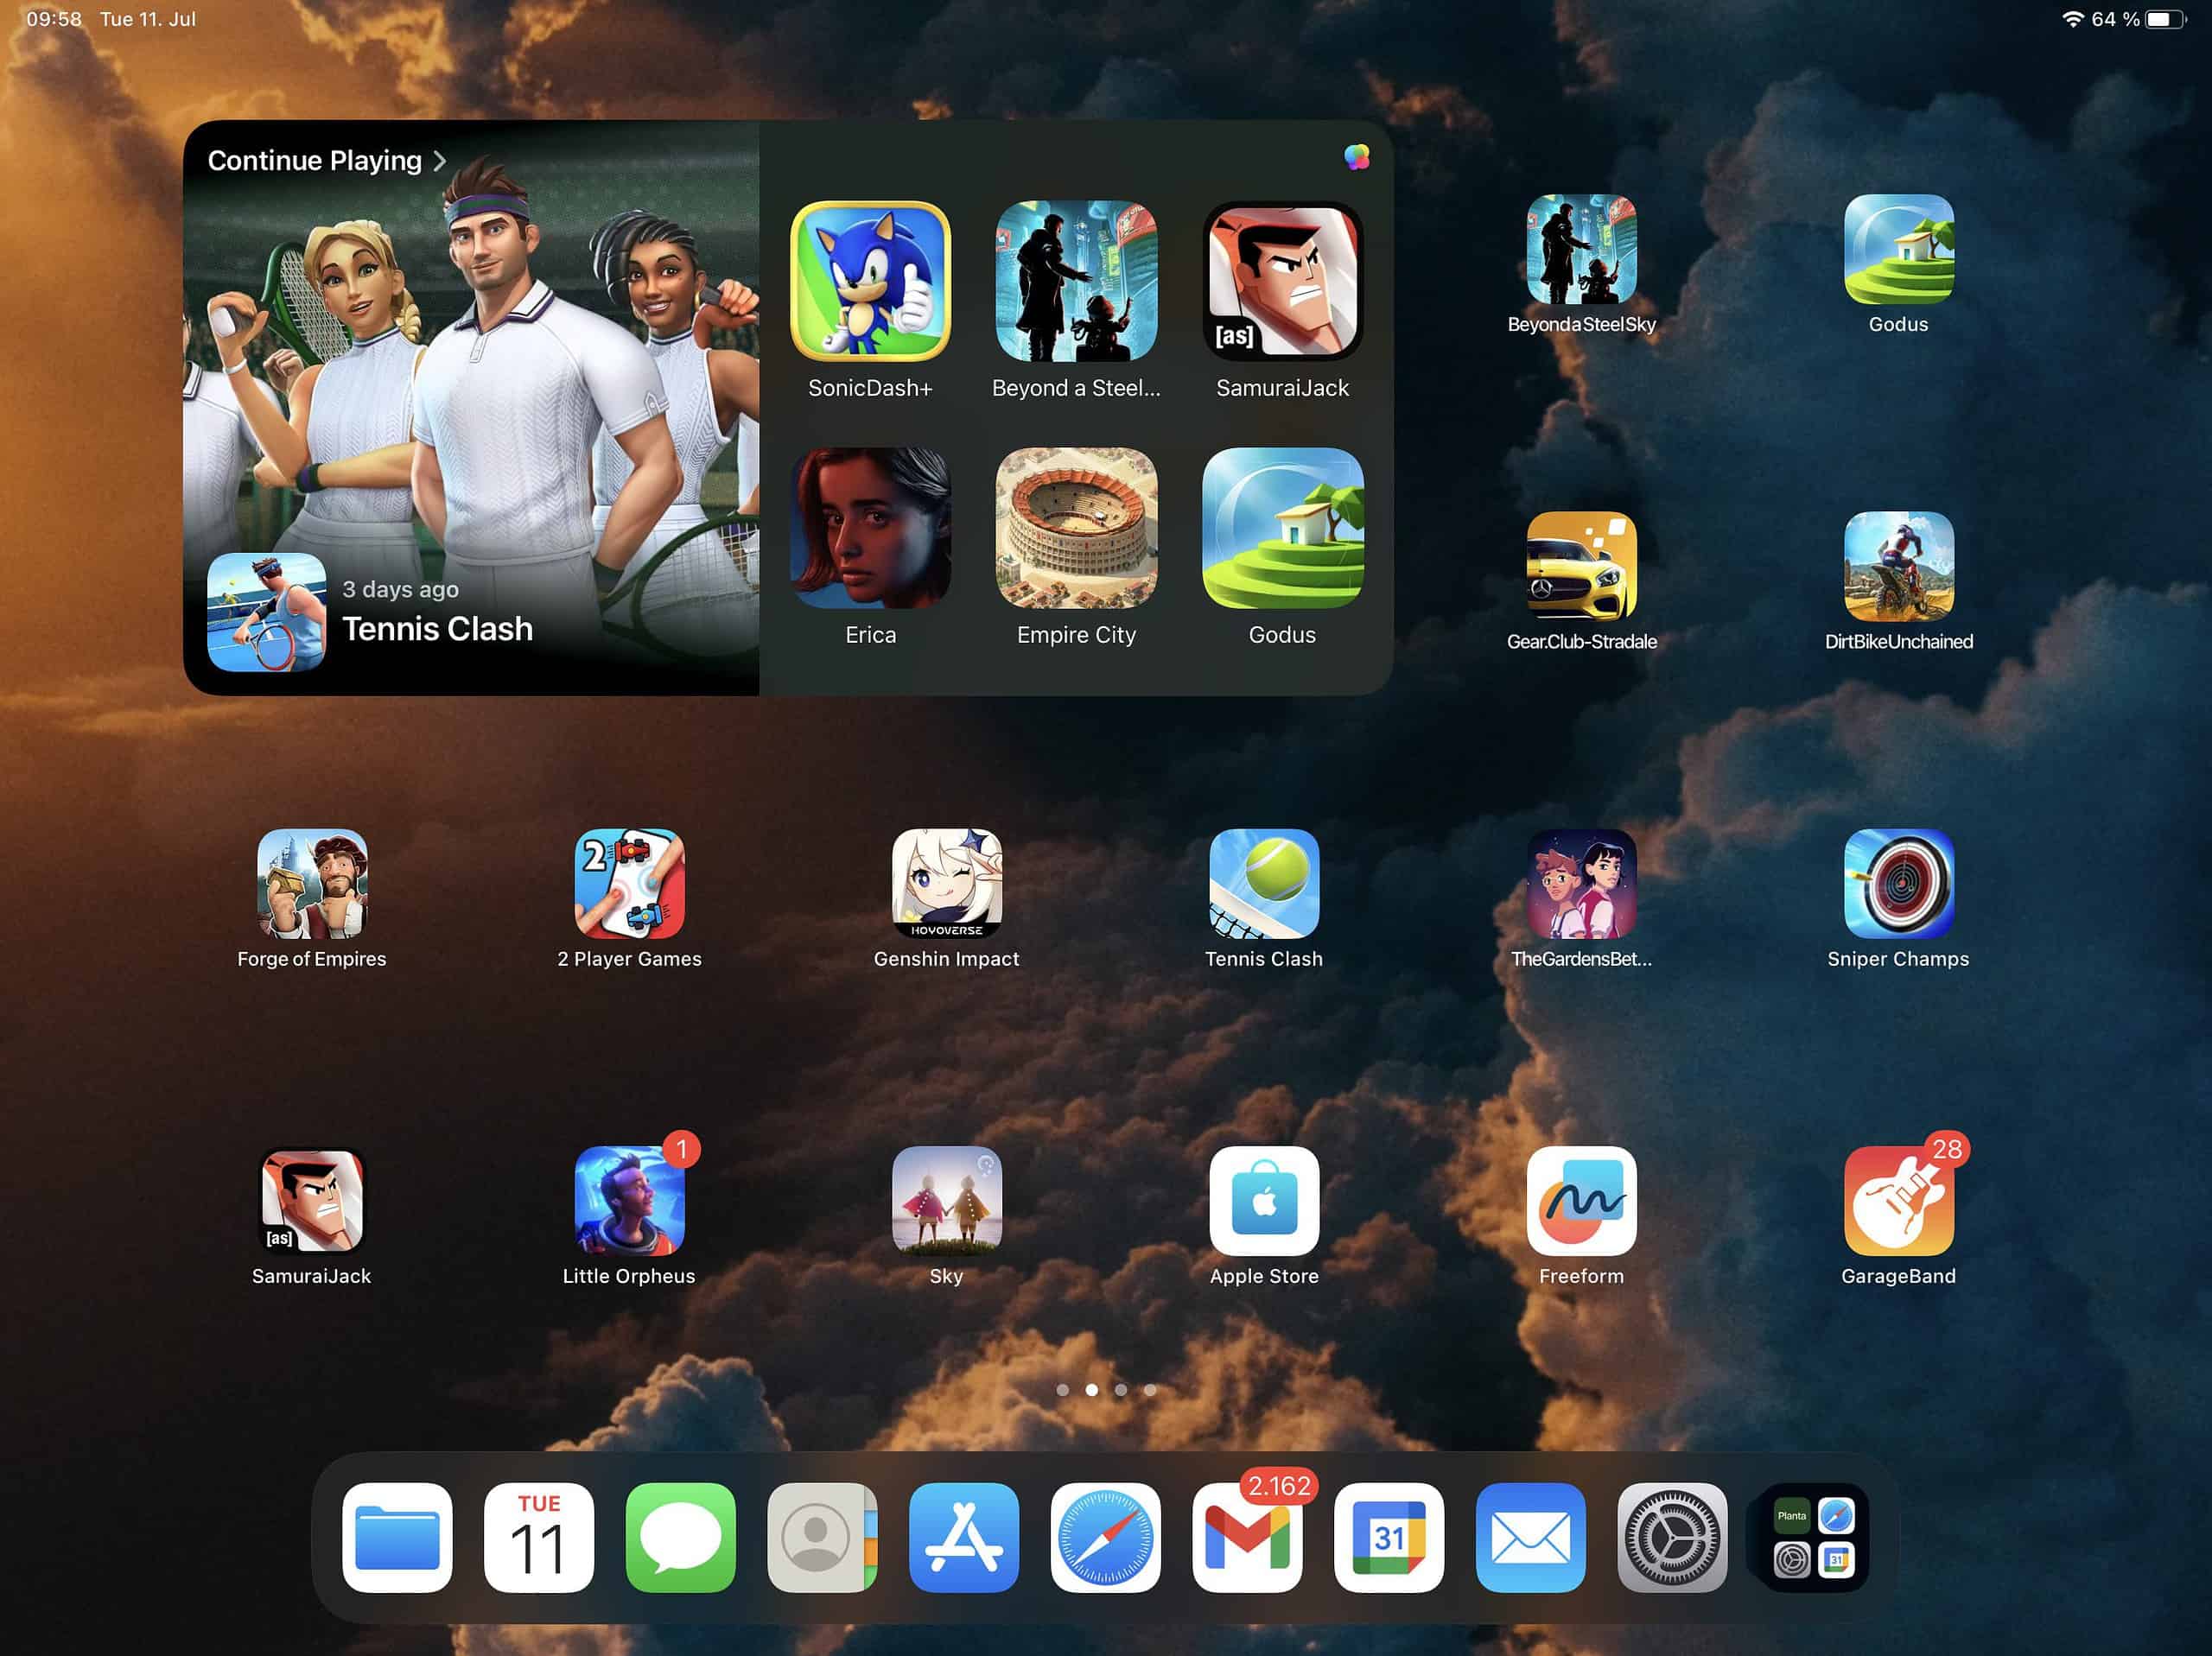
Task: Open the Godus home screen app icon
Action: (1898, 249)
